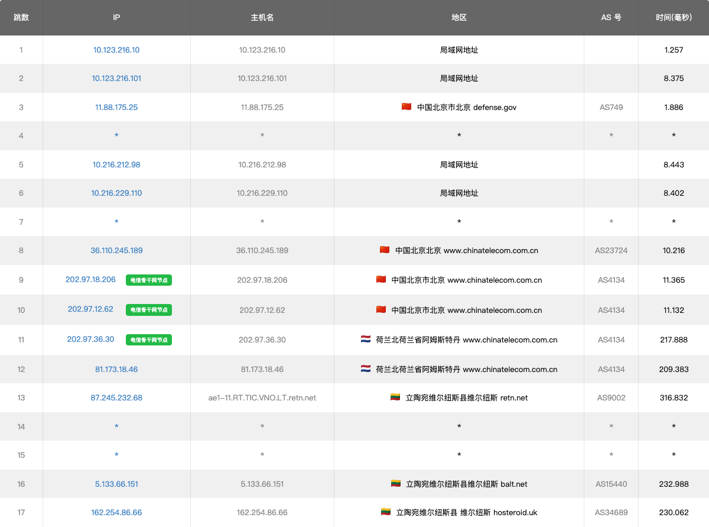
Task: Open the IP link 10.123.216.10
Action: click(116, 50)
